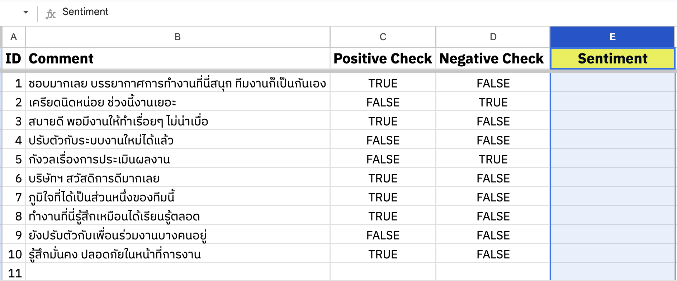Select the TRUE cell in row 1 Positive Check
The width and height of the screenshot is (677, 281).
point(382,83)
